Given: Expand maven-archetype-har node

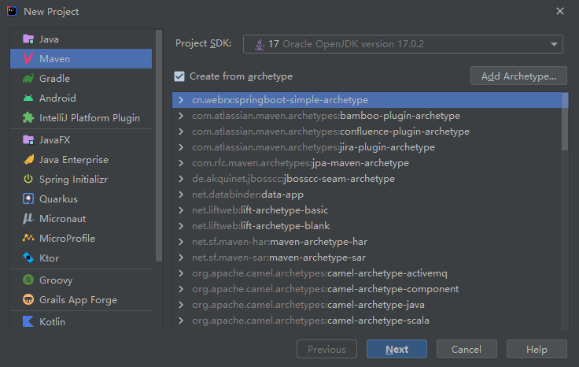Looking at the screenshot, I should pyautogui.click(x=181, y=242).
